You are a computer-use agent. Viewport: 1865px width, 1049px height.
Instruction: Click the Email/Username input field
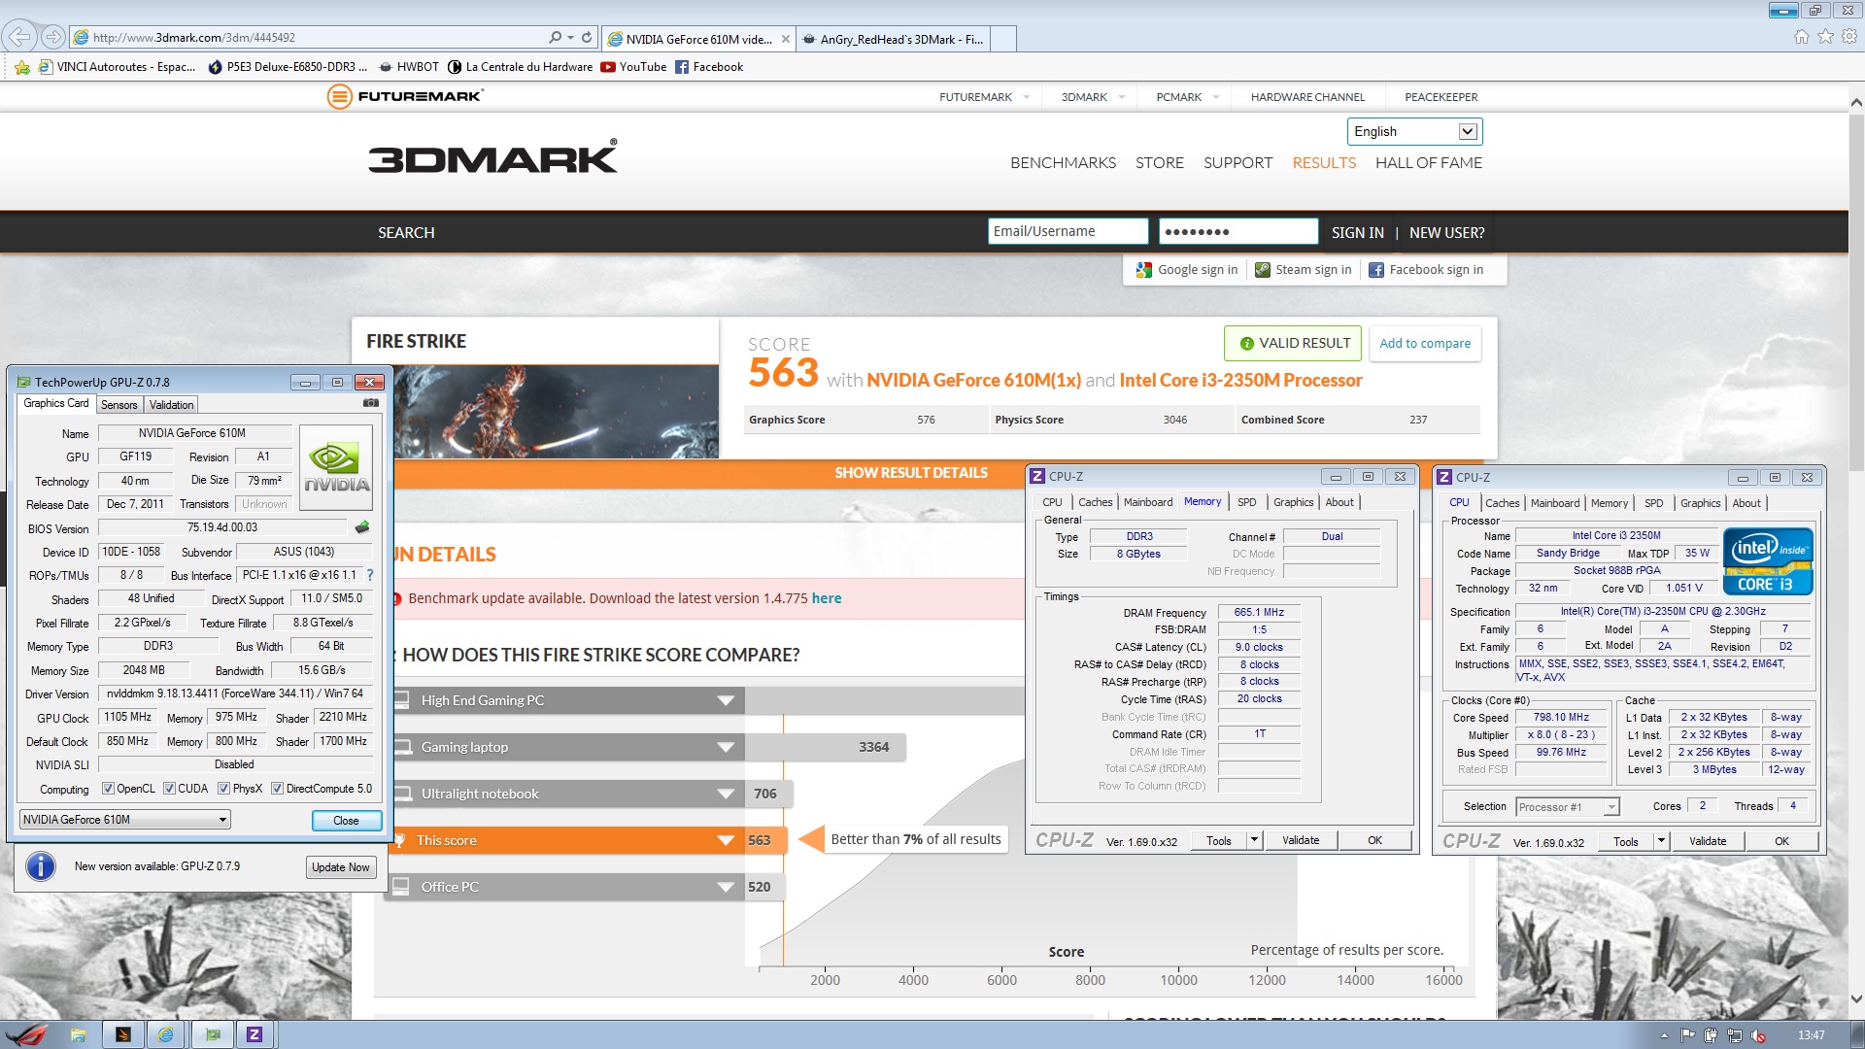point(1068,231)
